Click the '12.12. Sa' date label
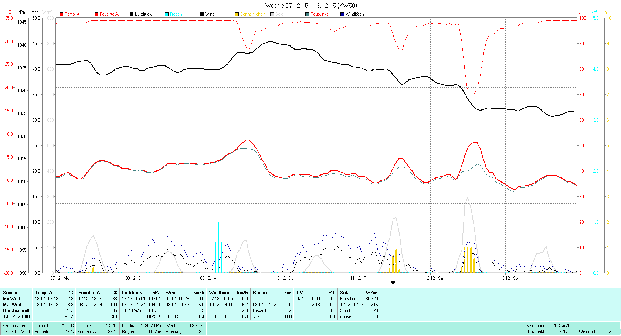The image size is (621, 336). pos(434,278)
